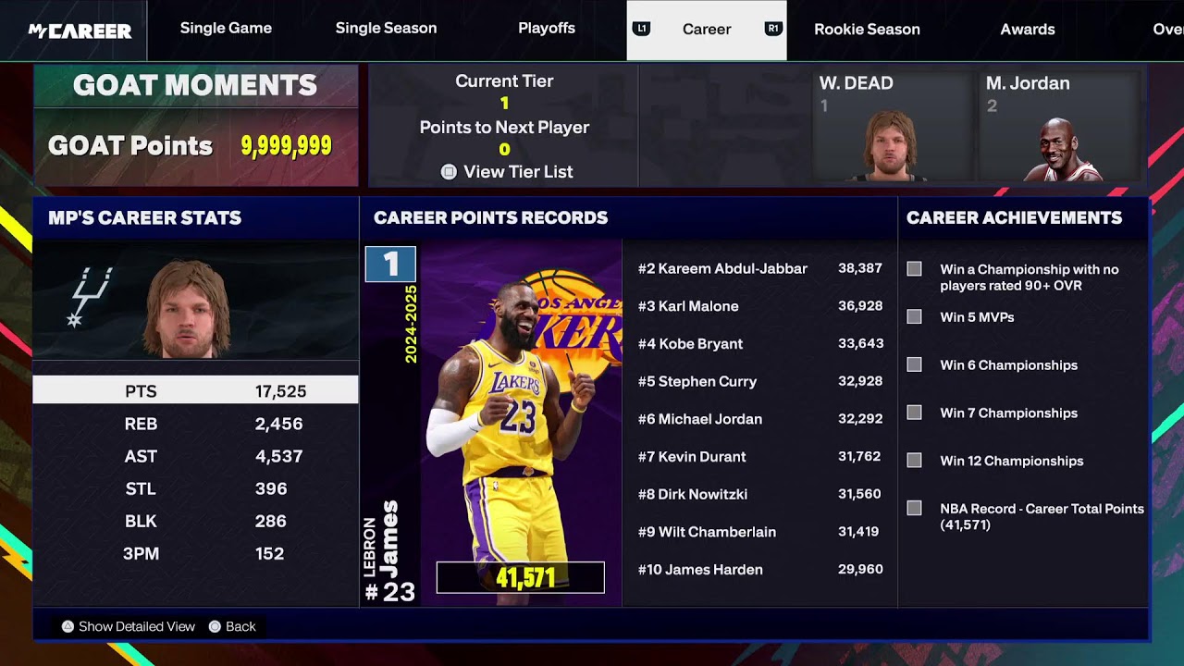Go to the Rookie Season tab

tap(867, 30)
